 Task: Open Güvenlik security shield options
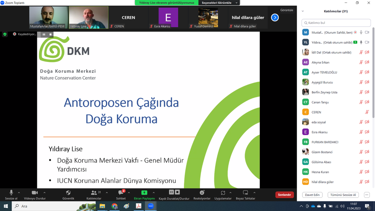click(x=68, y=195)
